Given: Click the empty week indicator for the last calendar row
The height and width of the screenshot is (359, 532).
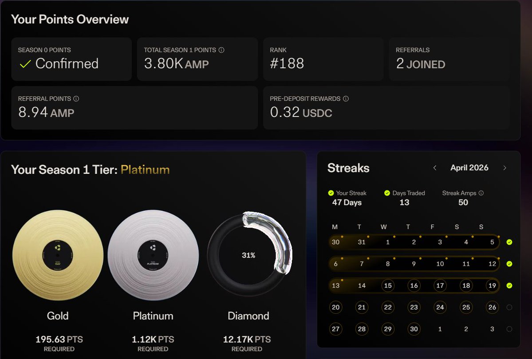Looking at the screenshot, I should point(509,329).
